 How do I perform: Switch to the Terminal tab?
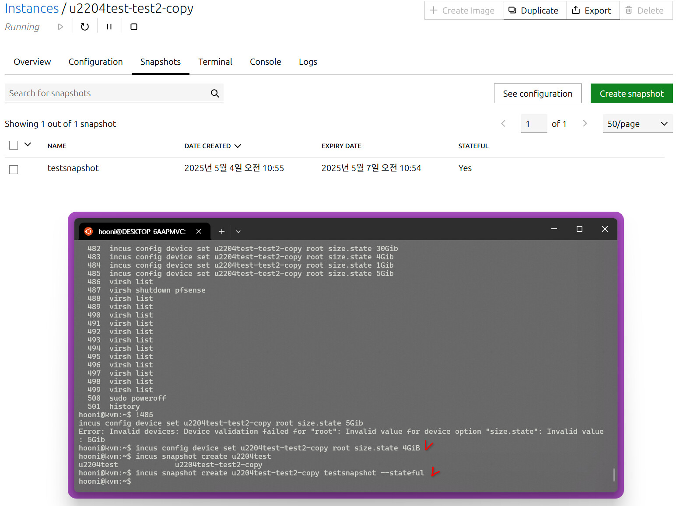pyautogui.click(x=215, y=62)
